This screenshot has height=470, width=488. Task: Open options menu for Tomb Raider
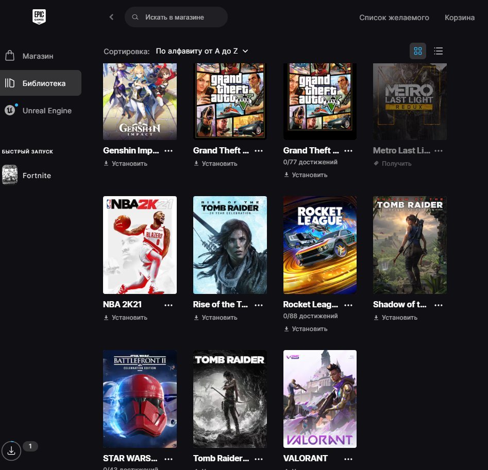(x=259, y=459)
